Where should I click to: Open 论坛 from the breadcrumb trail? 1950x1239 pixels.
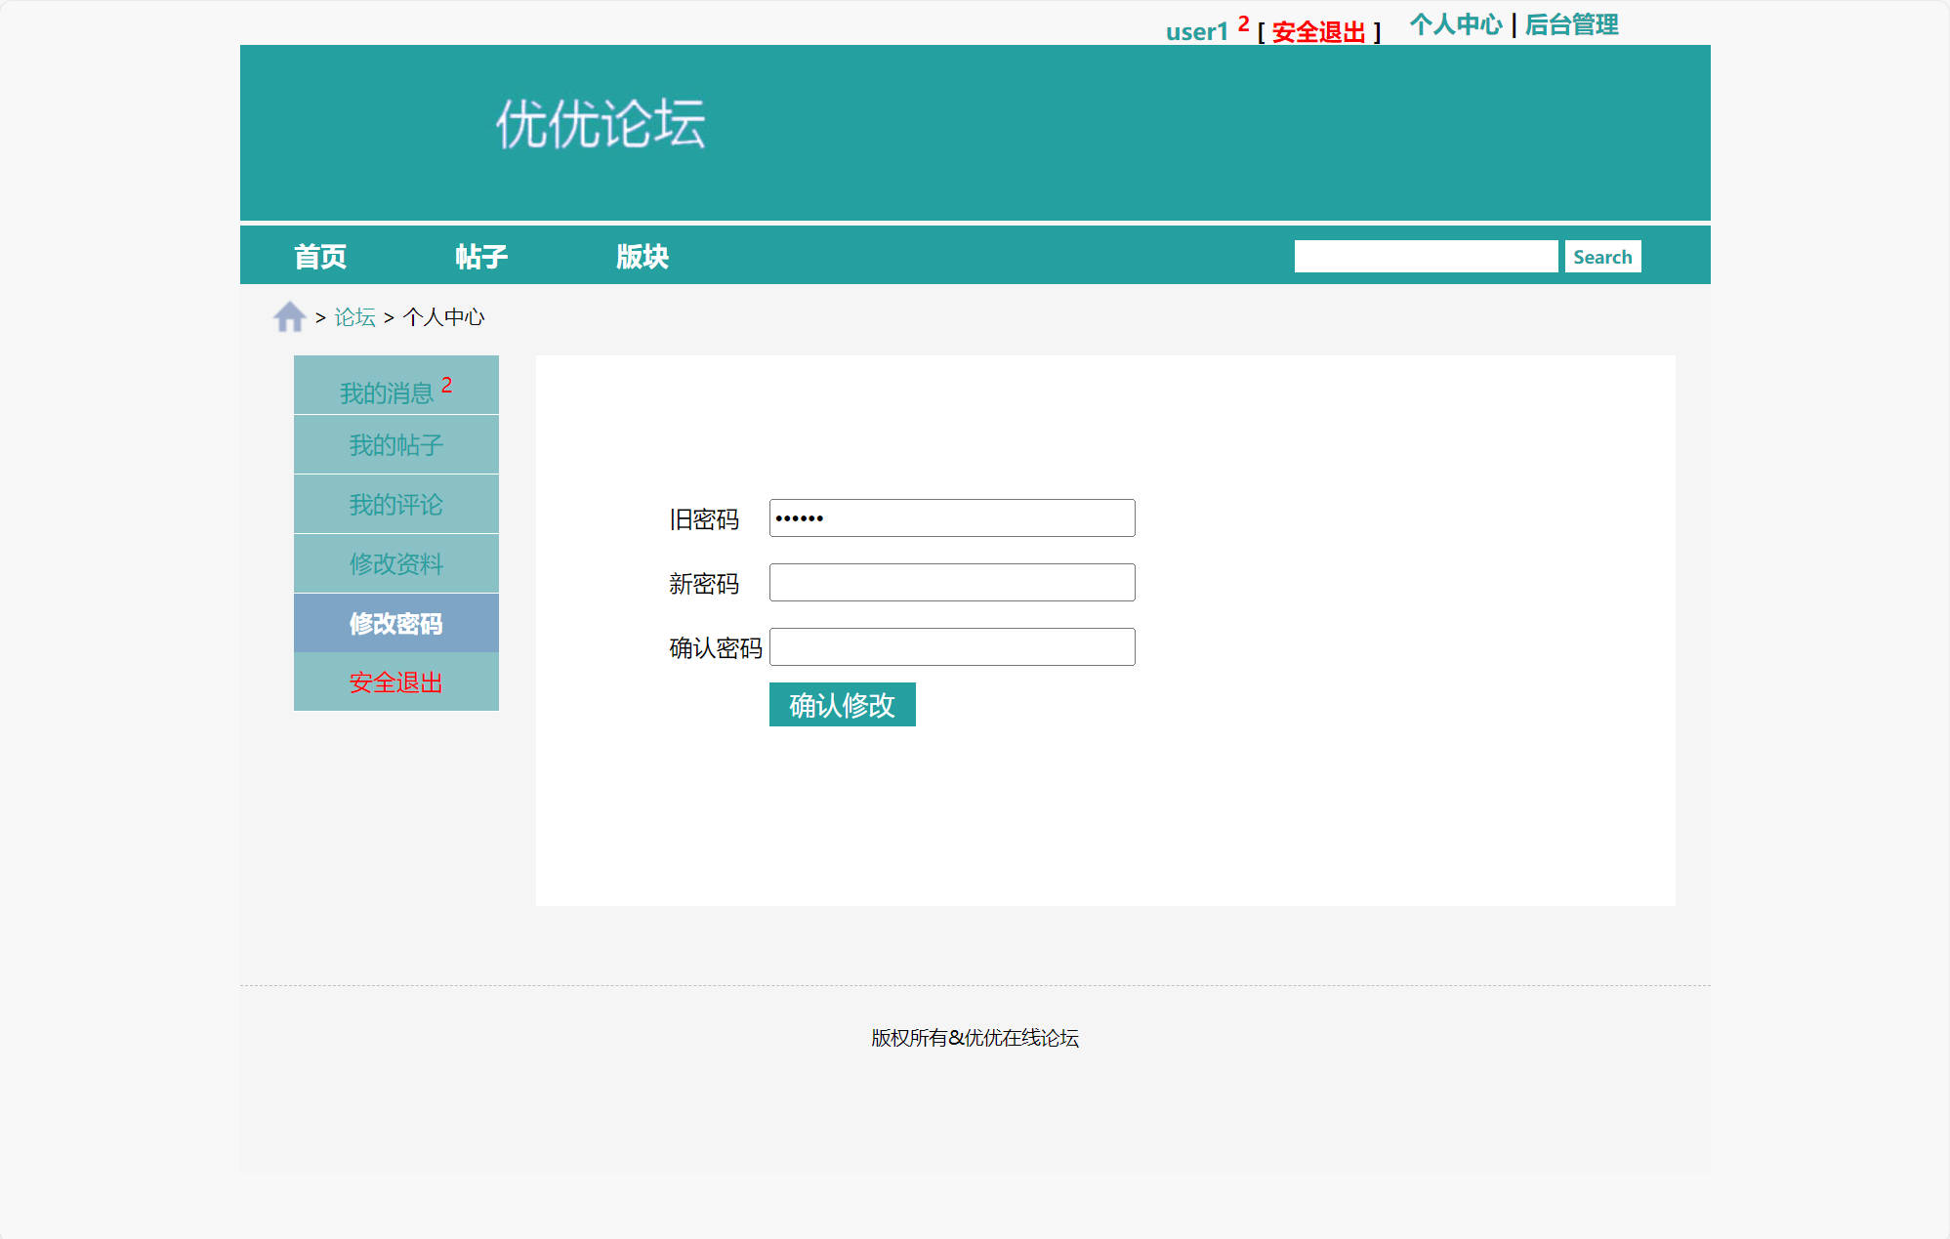point(353,316)
